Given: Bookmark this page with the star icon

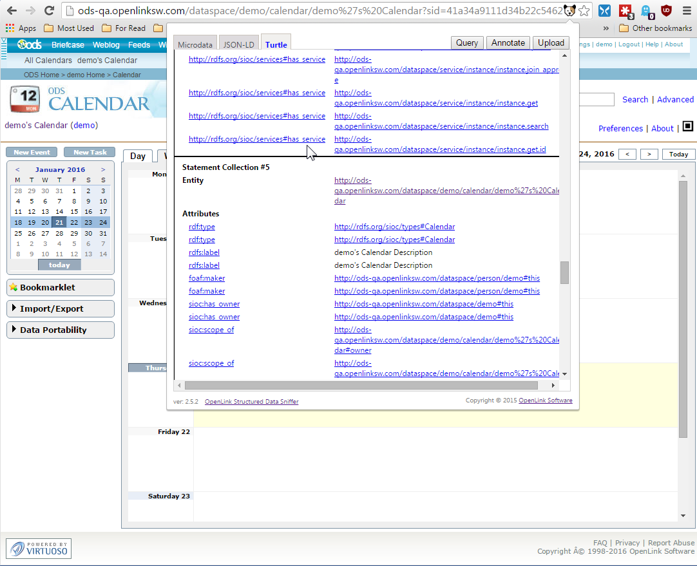Looking at the screenshot, I should pyautogui.click(x=584, y=10).
